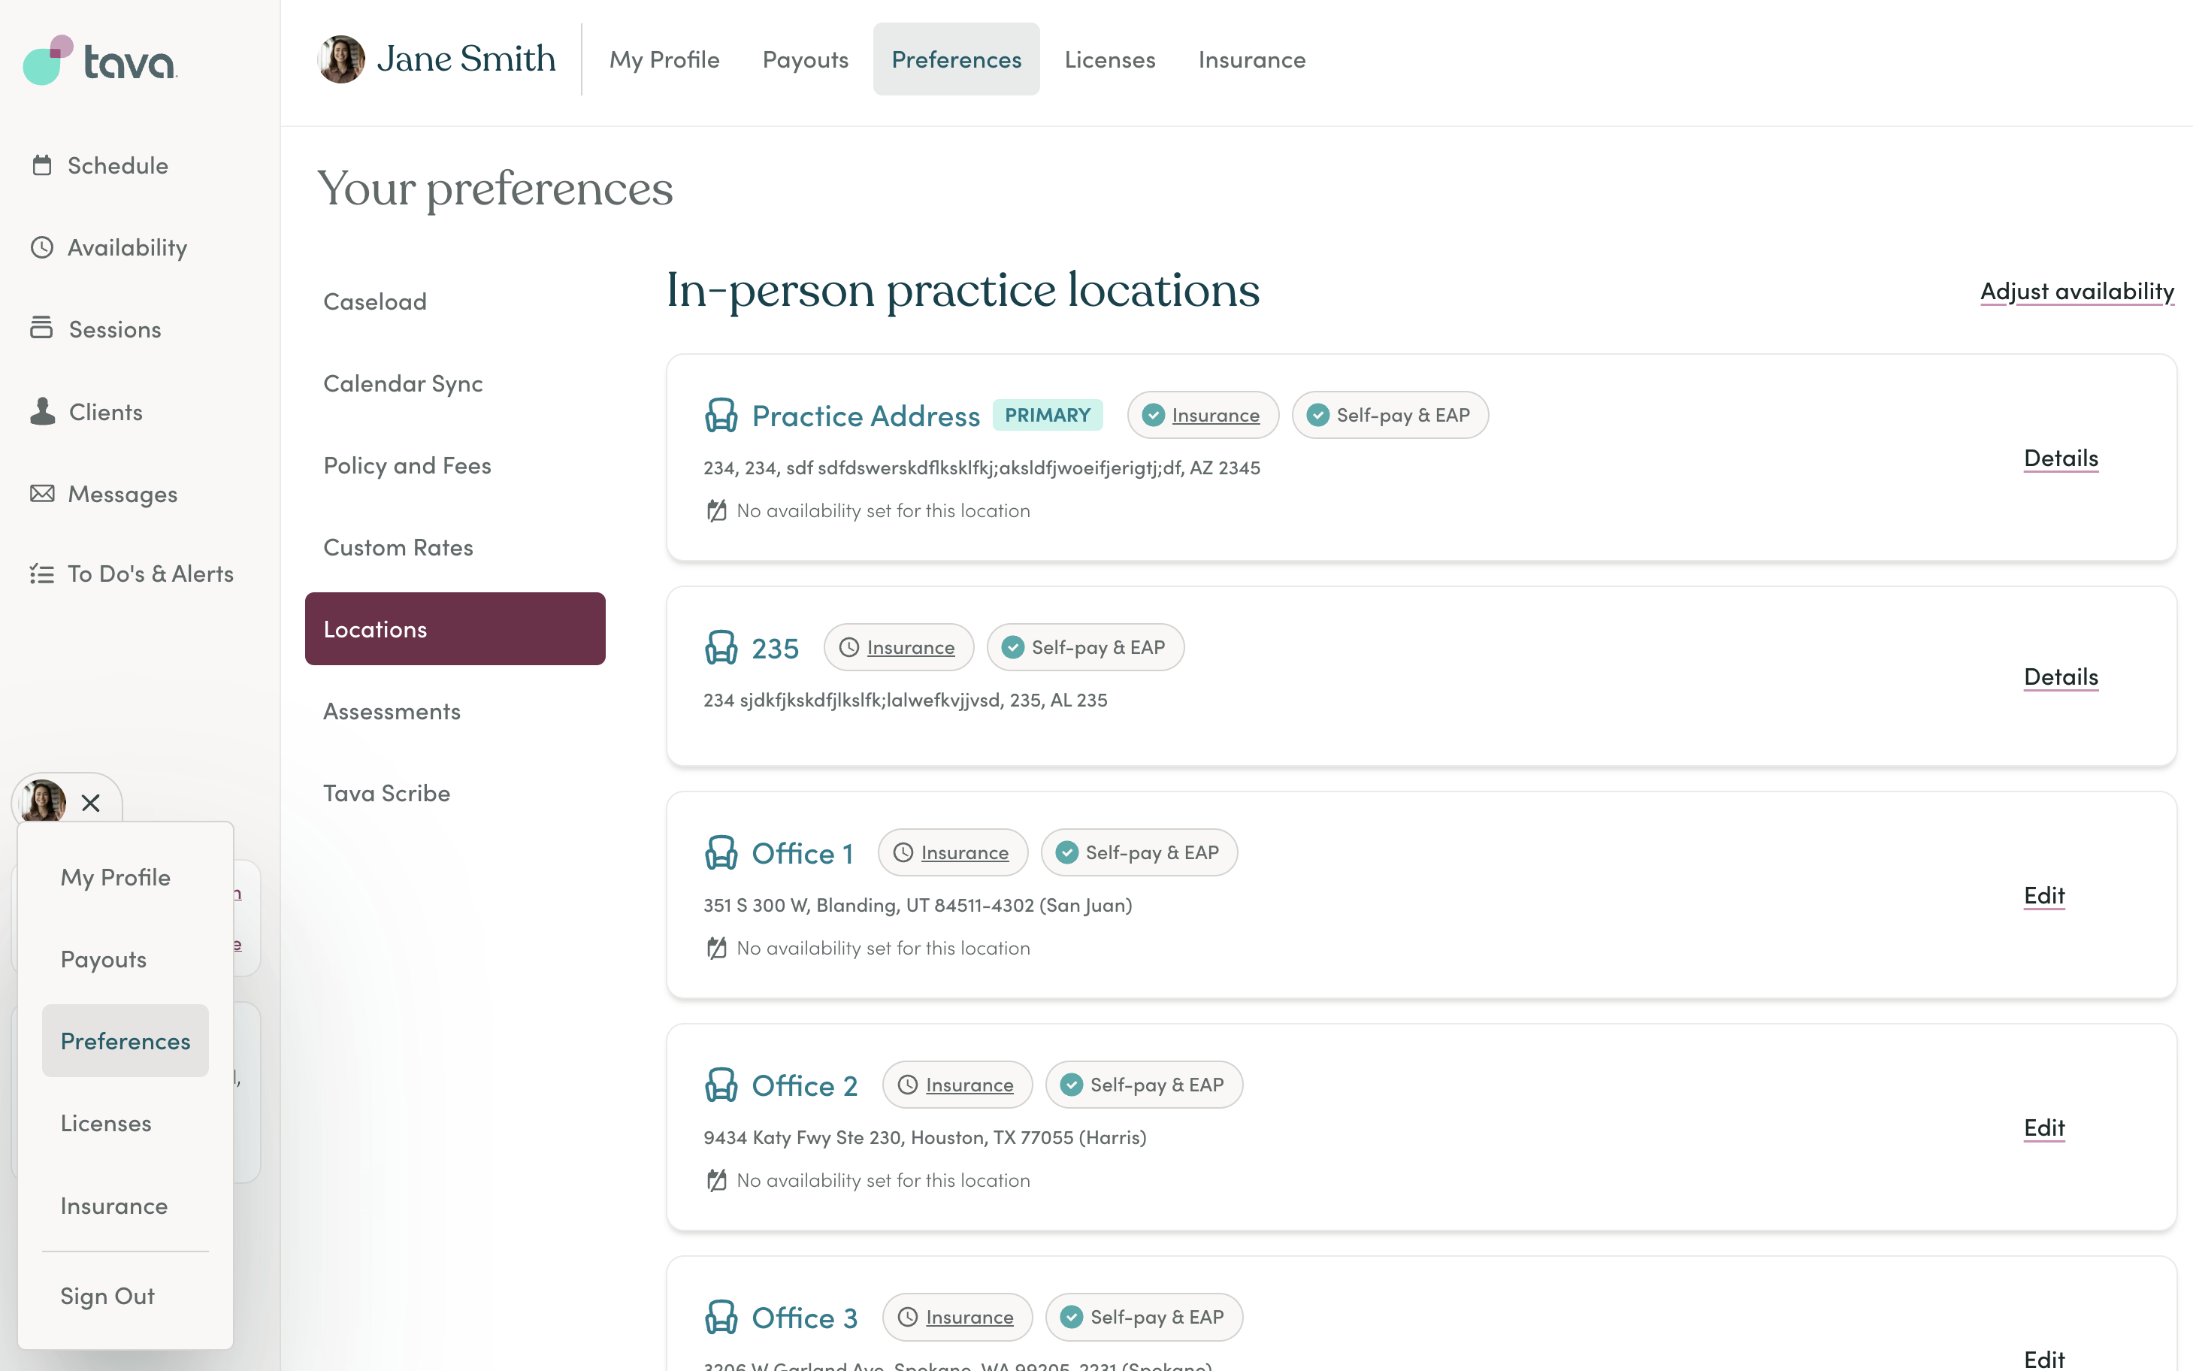2193x1371 pixels.
Task: Click the armchair icon next to Office 1
Action: 721,852
